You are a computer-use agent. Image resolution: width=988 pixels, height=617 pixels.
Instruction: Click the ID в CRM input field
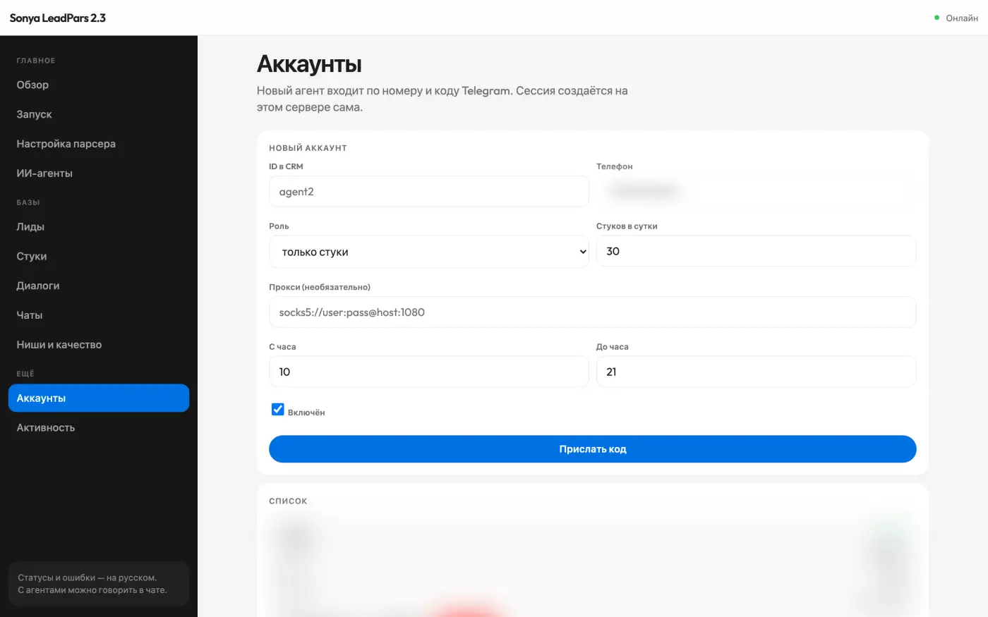click(x=429, y=192)
